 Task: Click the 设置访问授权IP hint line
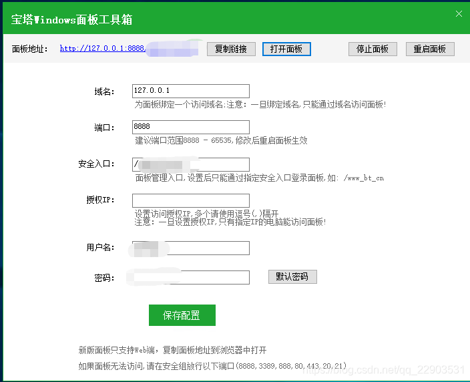tap(206, 214)
